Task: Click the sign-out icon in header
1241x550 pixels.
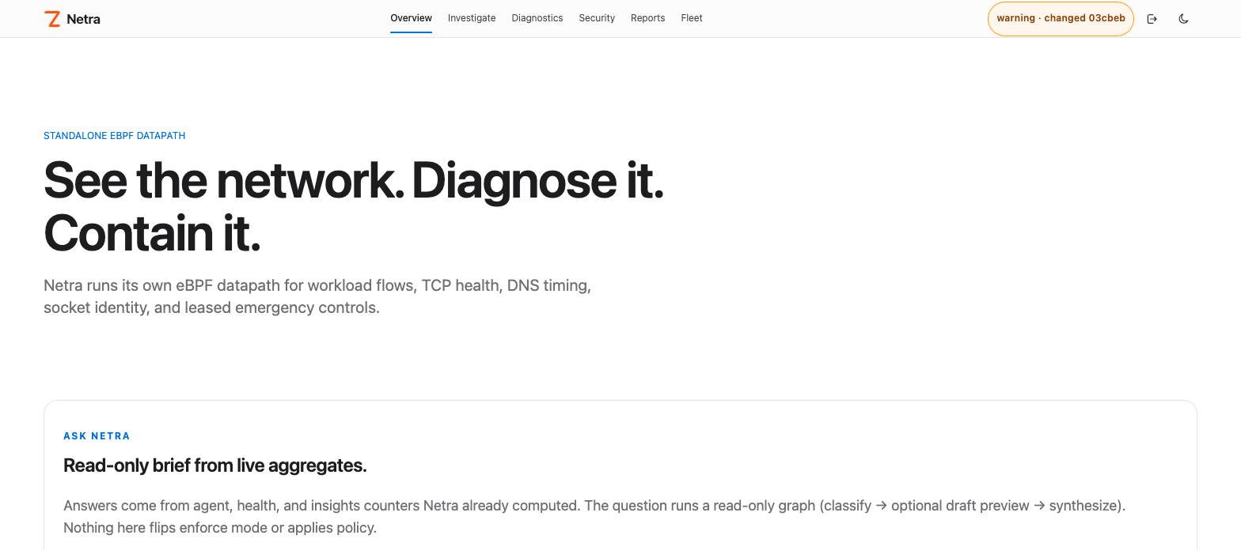Action: pos(1152,18)
